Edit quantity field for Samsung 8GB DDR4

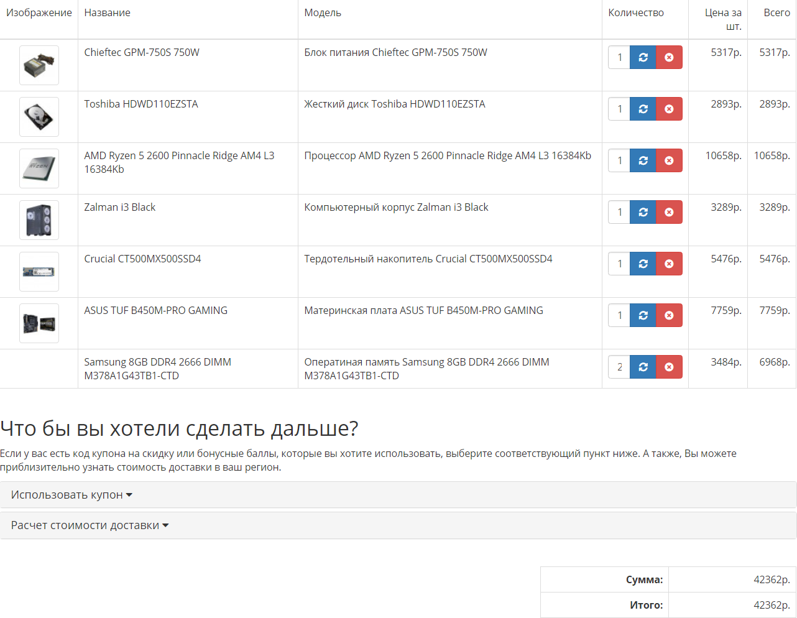[x=619, y=367]
